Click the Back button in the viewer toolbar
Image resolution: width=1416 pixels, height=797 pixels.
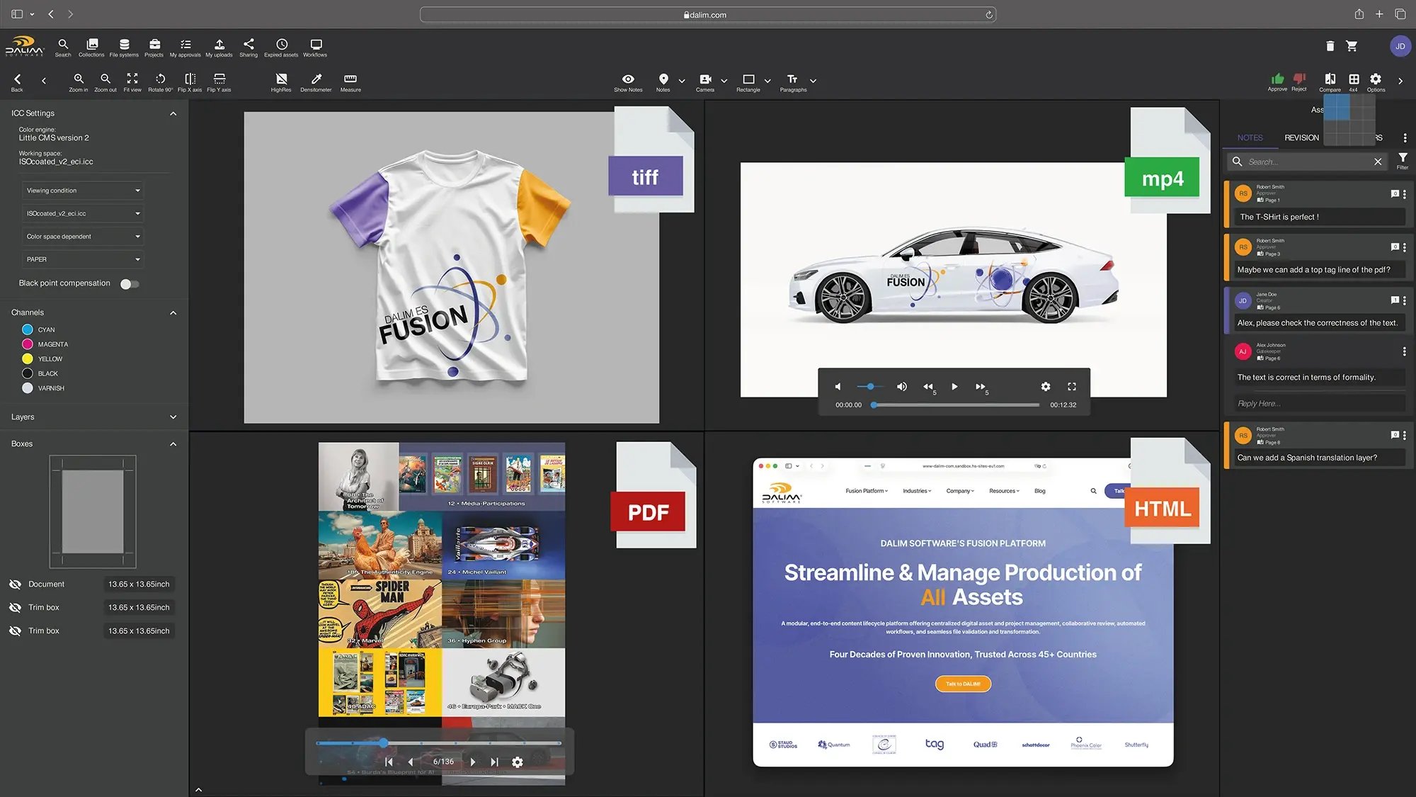click(18, 82)
